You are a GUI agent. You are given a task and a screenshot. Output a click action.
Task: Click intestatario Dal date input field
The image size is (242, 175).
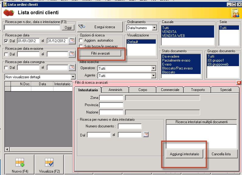[99, 135]
